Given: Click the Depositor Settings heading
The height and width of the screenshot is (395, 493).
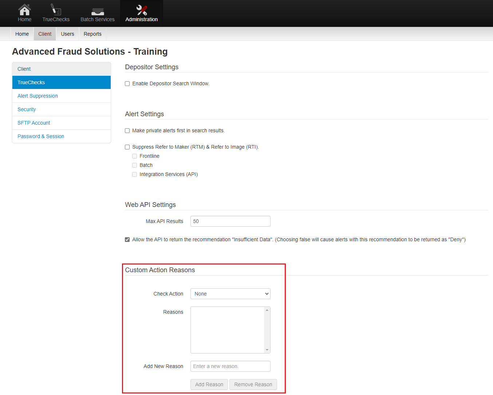Looking at the screenshot, I should (152, 67).
